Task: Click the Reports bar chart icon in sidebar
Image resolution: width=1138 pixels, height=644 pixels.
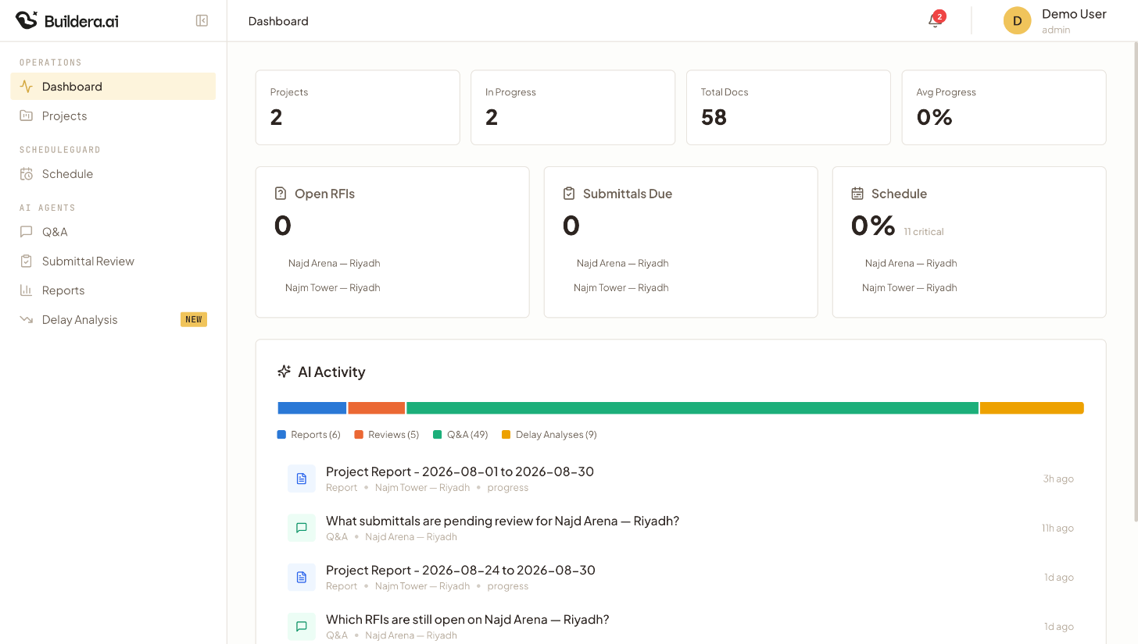Action: [26, 290]
